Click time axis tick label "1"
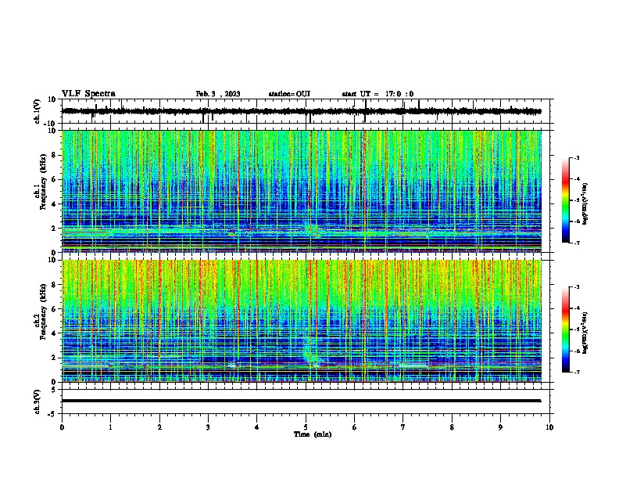Viewport: 619px width, 479px height. tap(110, 427)
